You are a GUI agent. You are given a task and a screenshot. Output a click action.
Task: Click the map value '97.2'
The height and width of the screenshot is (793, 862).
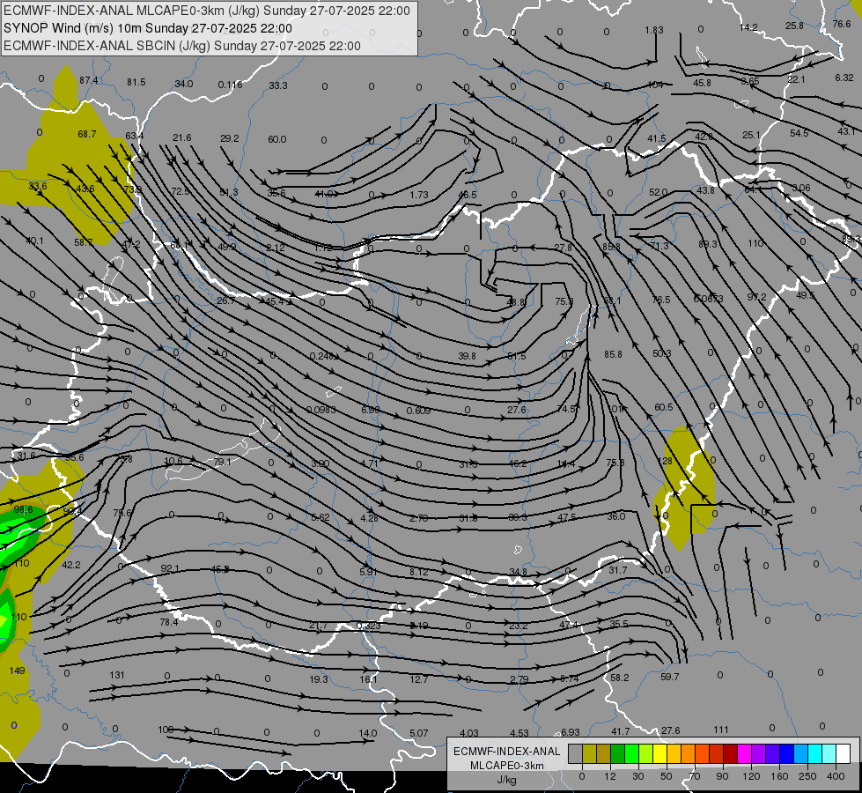[756, 297]
